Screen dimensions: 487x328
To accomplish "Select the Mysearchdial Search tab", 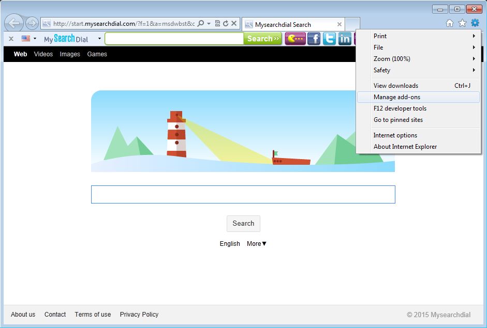I will (293, 24).
